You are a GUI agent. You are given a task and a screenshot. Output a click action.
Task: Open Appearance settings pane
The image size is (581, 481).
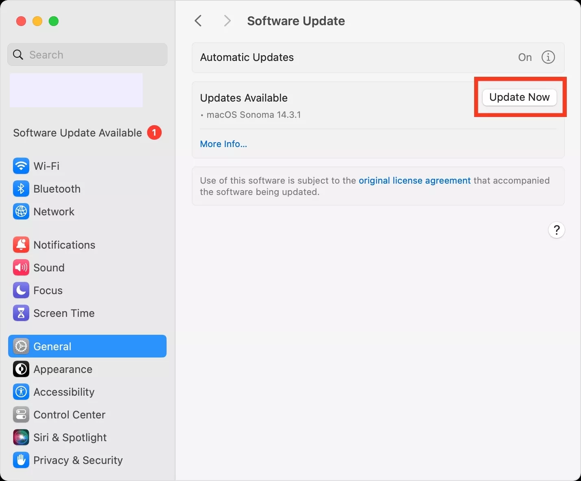(63, 369)
